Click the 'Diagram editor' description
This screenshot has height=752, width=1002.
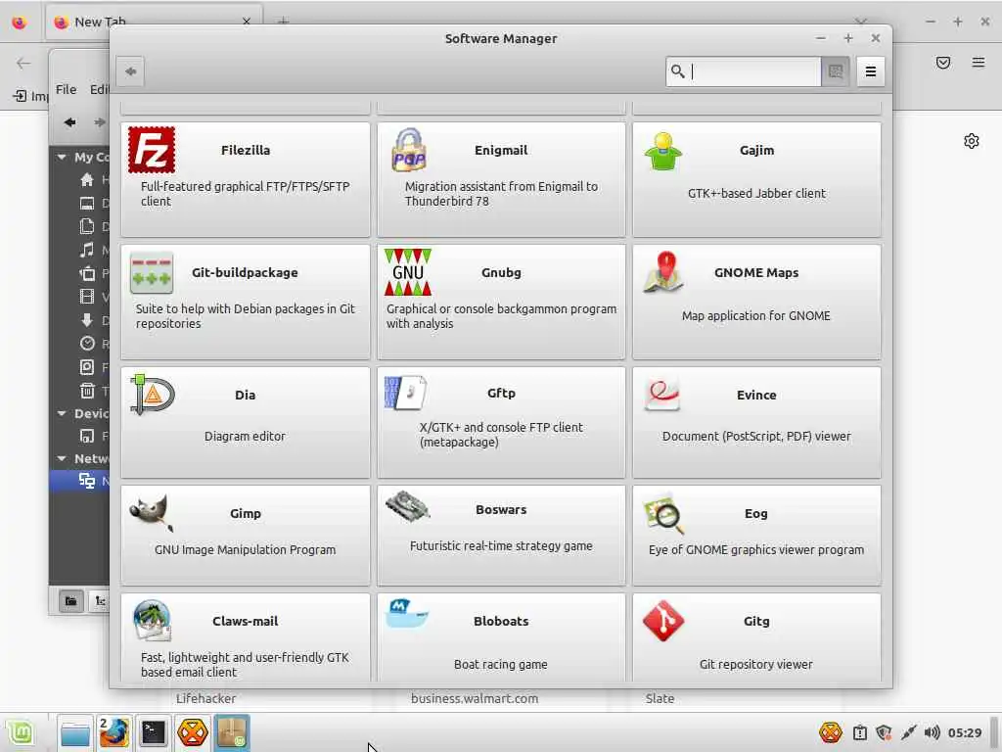pos(245,436)
